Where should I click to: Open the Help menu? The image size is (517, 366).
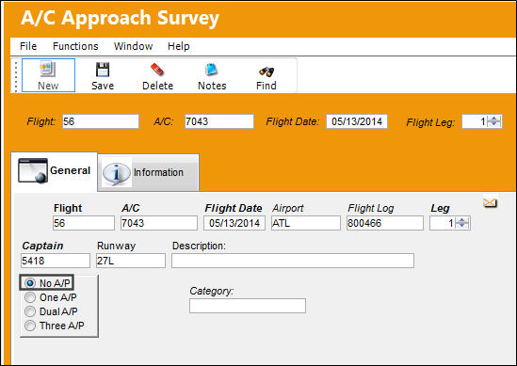(x=178, y=46)
